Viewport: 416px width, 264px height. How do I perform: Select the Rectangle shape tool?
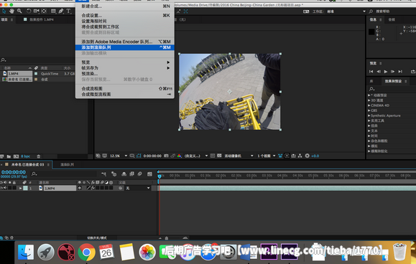click(53, 11)
